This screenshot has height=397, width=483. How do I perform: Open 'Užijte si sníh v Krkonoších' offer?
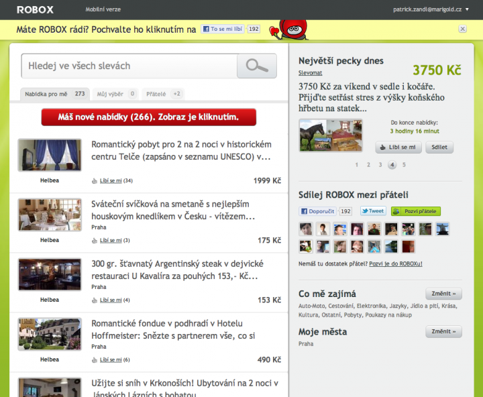(x=185, y=388)
